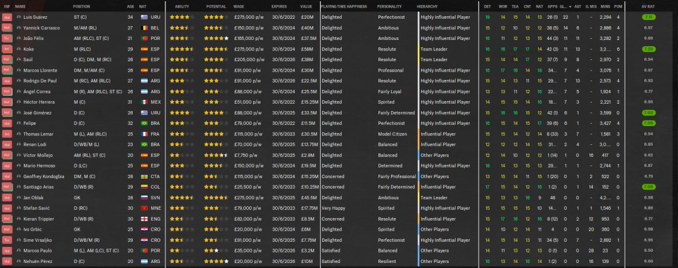
Task: Click the info status badge for Luis Suárez
Action: (x=7, y=17)
